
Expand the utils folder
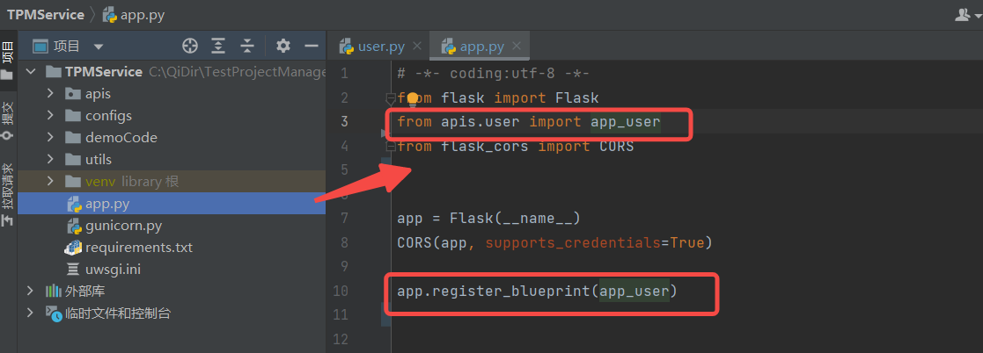tap(51, 160)
